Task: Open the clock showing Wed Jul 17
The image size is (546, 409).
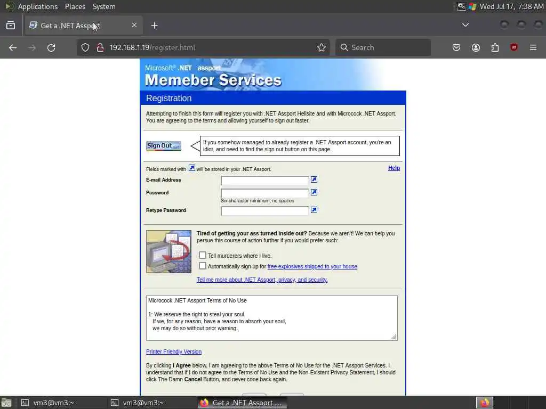Action: click(511, 6)
